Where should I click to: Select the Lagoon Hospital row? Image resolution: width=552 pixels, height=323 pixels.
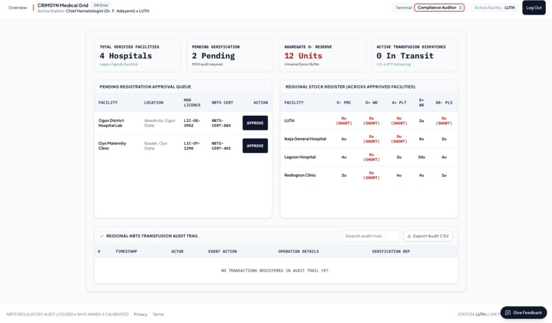click(369, 157)
